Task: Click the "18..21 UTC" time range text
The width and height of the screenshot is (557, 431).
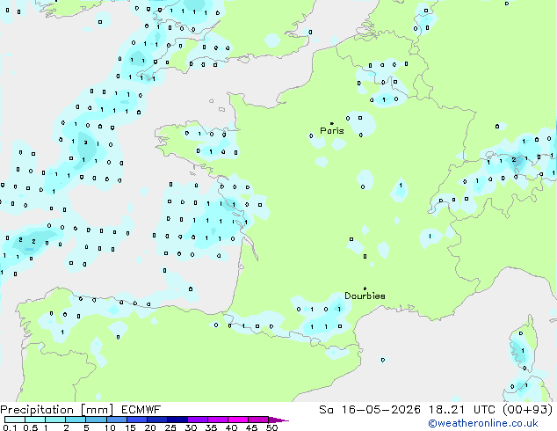Action: [461, 410]
